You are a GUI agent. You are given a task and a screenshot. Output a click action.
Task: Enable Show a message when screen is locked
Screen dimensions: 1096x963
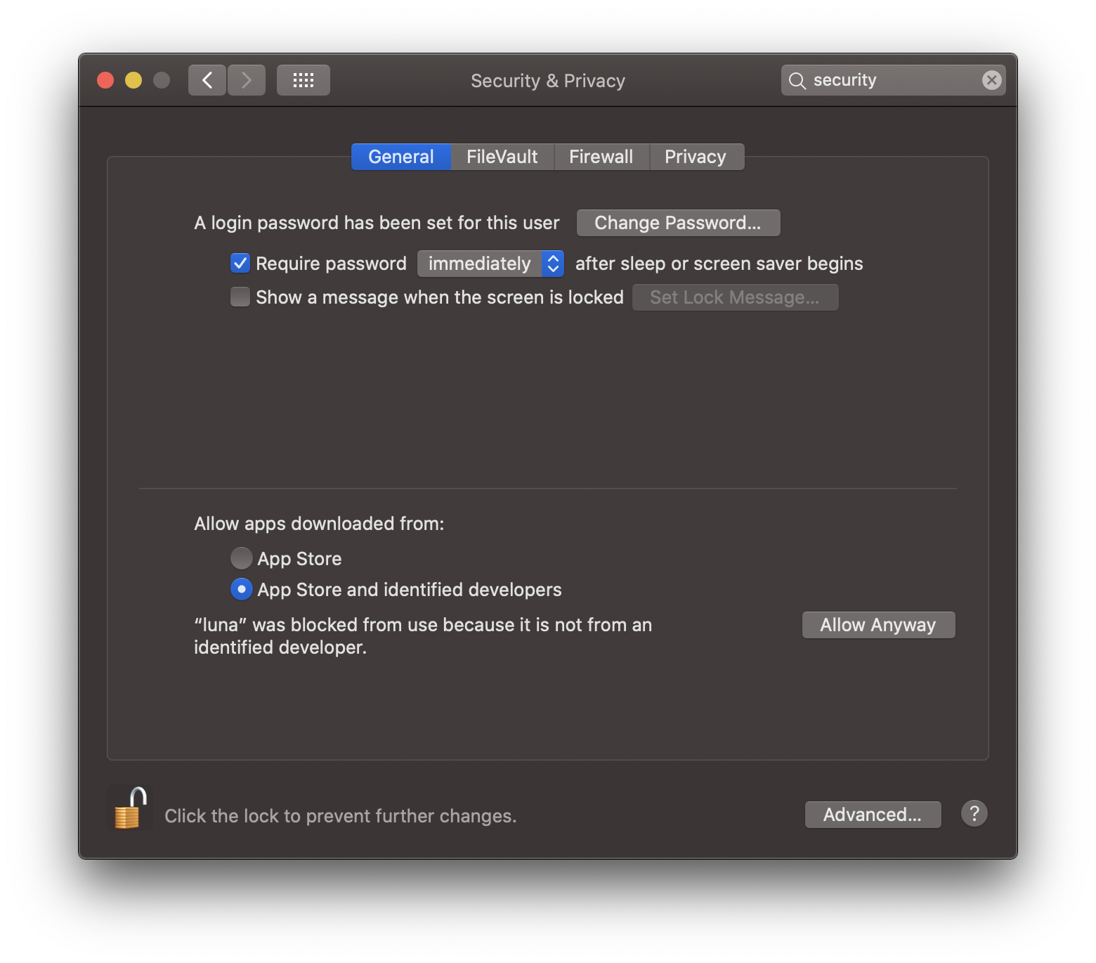(240, 297)
